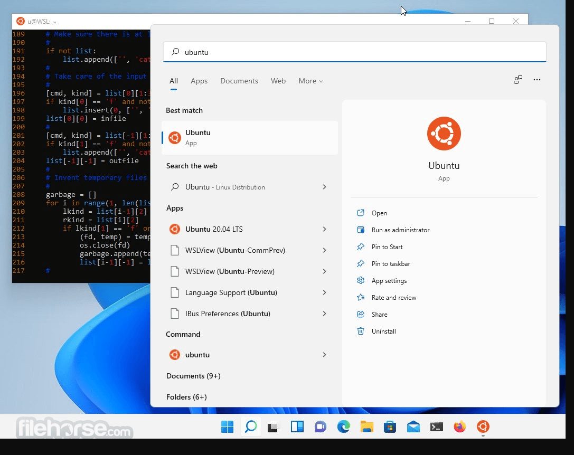574x455 pixels.
Task: Open the Search icon in taskbar
Action: [251, 426]
